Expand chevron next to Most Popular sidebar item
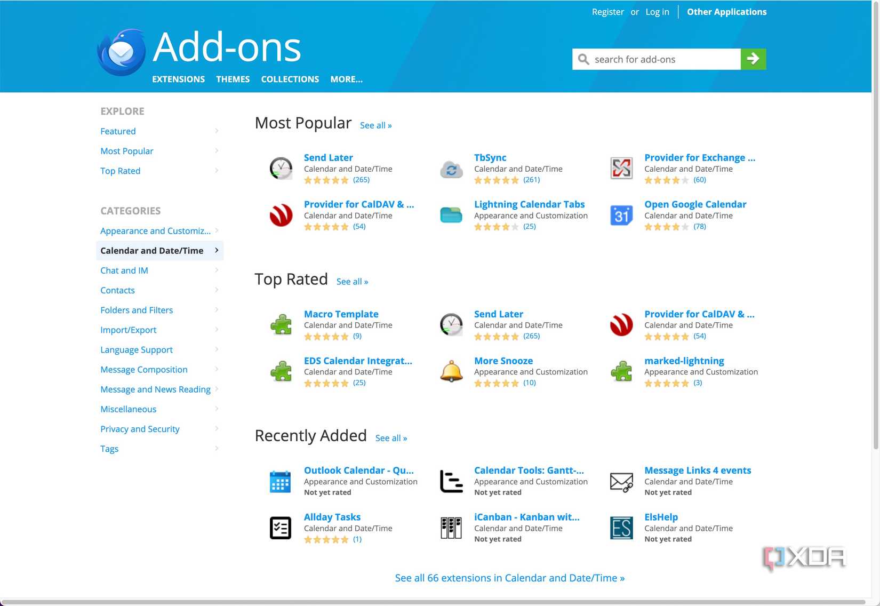880x606 pixels. point(217,150)
